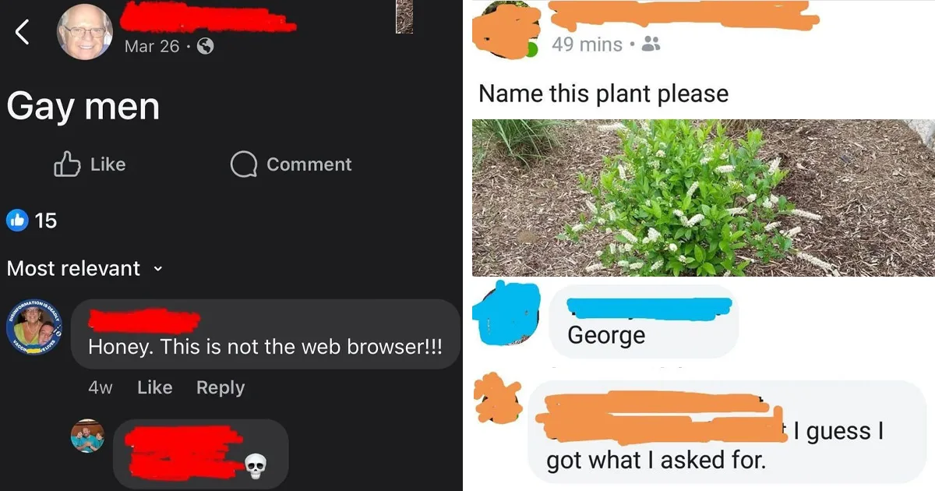Image resolution: width=935 pixels, height=491 pixels.
Task: Go back using the left arrow
Action: pos(23,33)
